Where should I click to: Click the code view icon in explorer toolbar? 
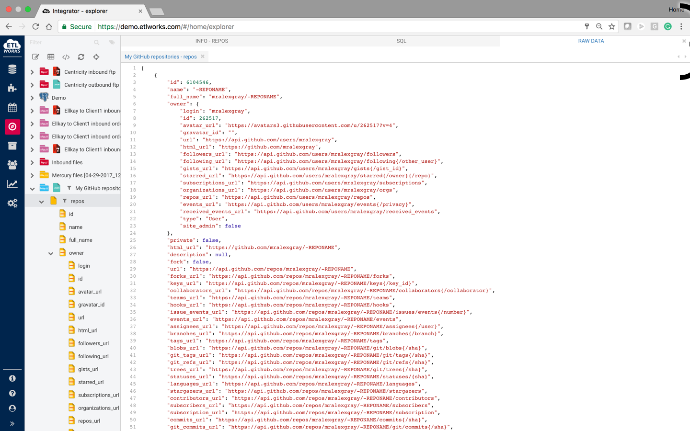tap(66, 57)
